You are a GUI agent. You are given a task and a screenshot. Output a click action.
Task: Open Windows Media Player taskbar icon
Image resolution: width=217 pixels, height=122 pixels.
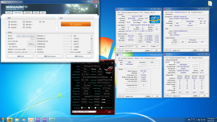[x=24, y=120]
